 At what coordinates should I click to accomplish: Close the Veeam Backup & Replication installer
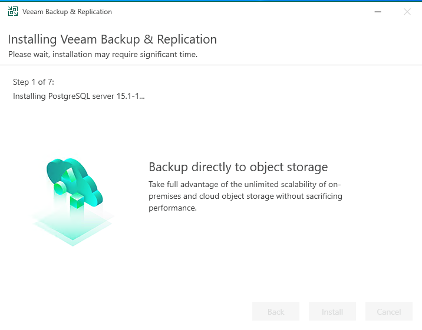coord(407,12)
